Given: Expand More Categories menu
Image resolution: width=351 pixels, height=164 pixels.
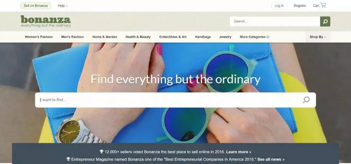Looking at the screenshot, I should click(x=255, y=37).
